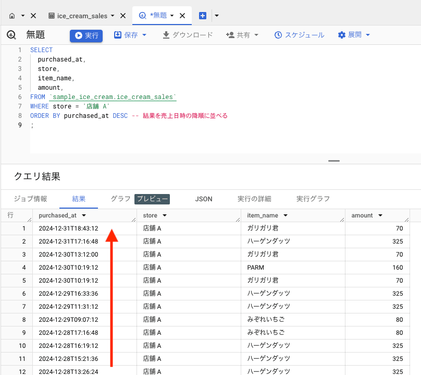Click the ダウンロード download button

pyautogui.click(x=188, y=35)
